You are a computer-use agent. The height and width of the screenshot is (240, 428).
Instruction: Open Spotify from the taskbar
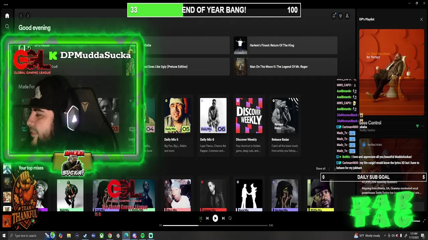142,236
